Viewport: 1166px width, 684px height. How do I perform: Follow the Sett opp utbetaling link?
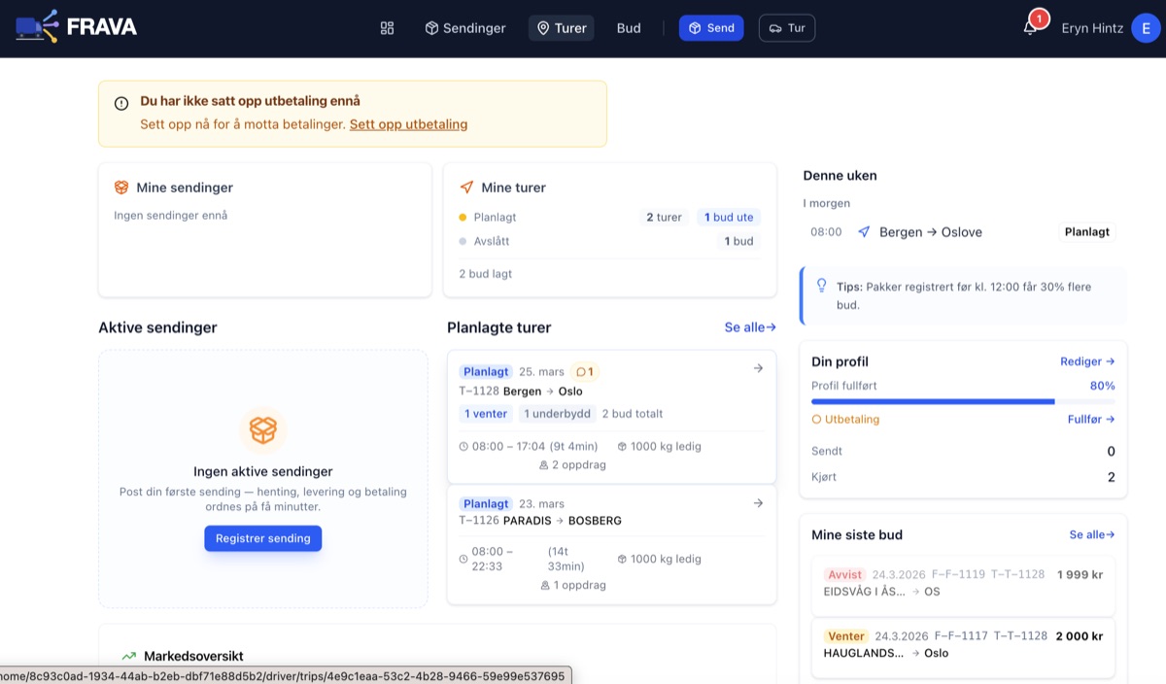tap(408, 124)
